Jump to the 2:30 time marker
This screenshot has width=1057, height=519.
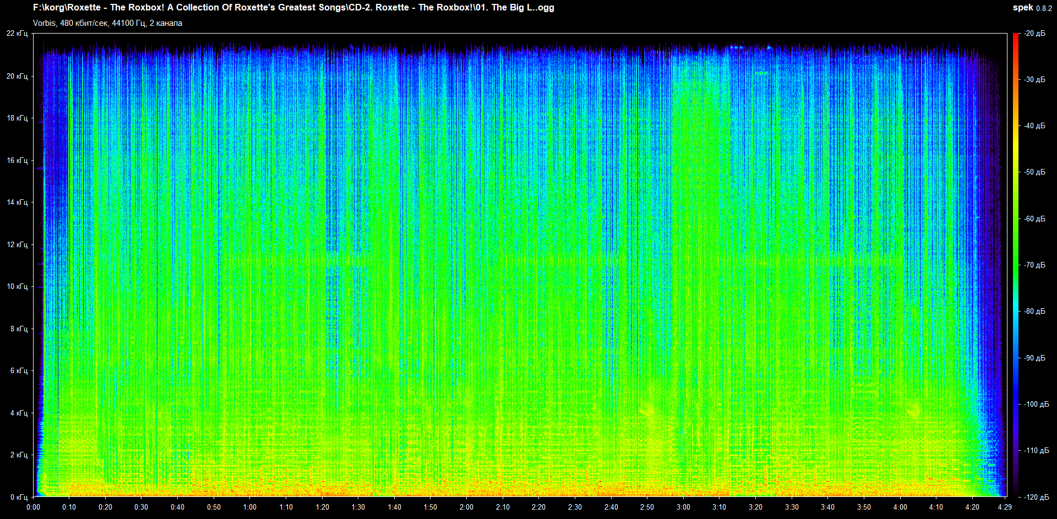coord(575,507)
